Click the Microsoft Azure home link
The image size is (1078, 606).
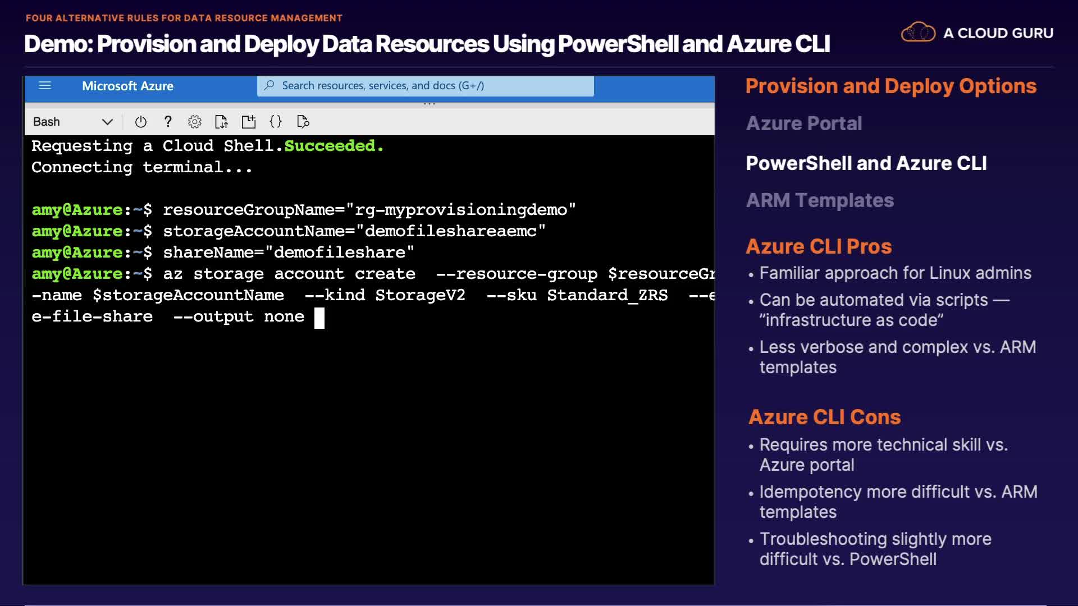(127, 86)
